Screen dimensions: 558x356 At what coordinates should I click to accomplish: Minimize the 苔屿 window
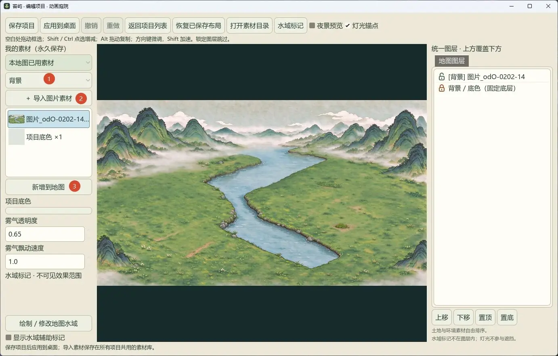(512, 6)
